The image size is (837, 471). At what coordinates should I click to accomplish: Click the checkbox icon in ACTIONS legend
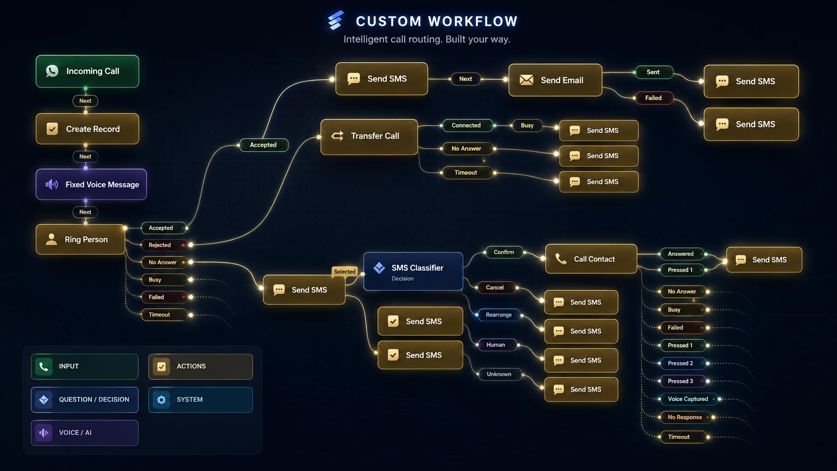click(161, 366)
